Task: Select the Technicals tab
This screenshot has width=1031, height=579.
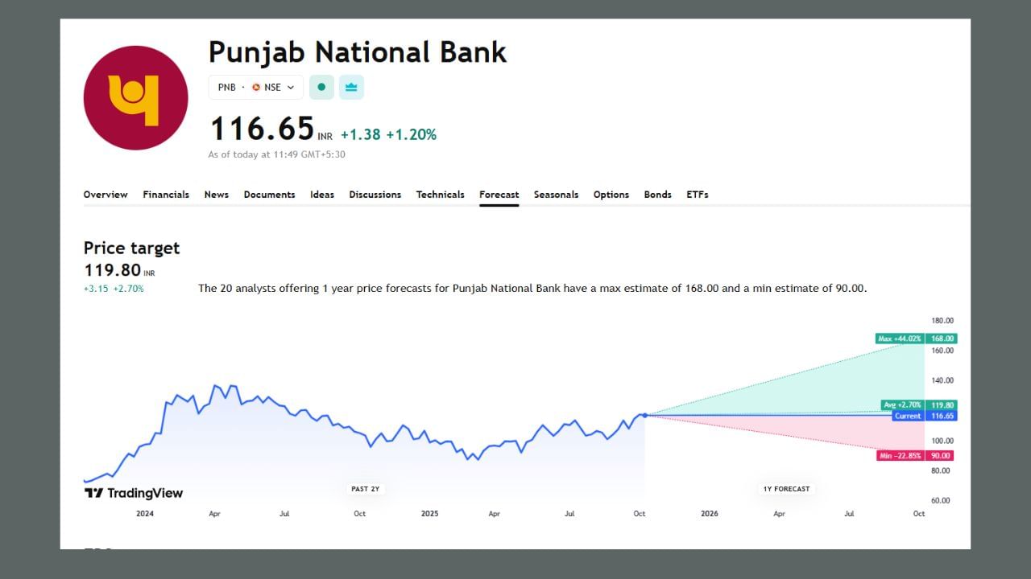Action: [x=440, y=195]
